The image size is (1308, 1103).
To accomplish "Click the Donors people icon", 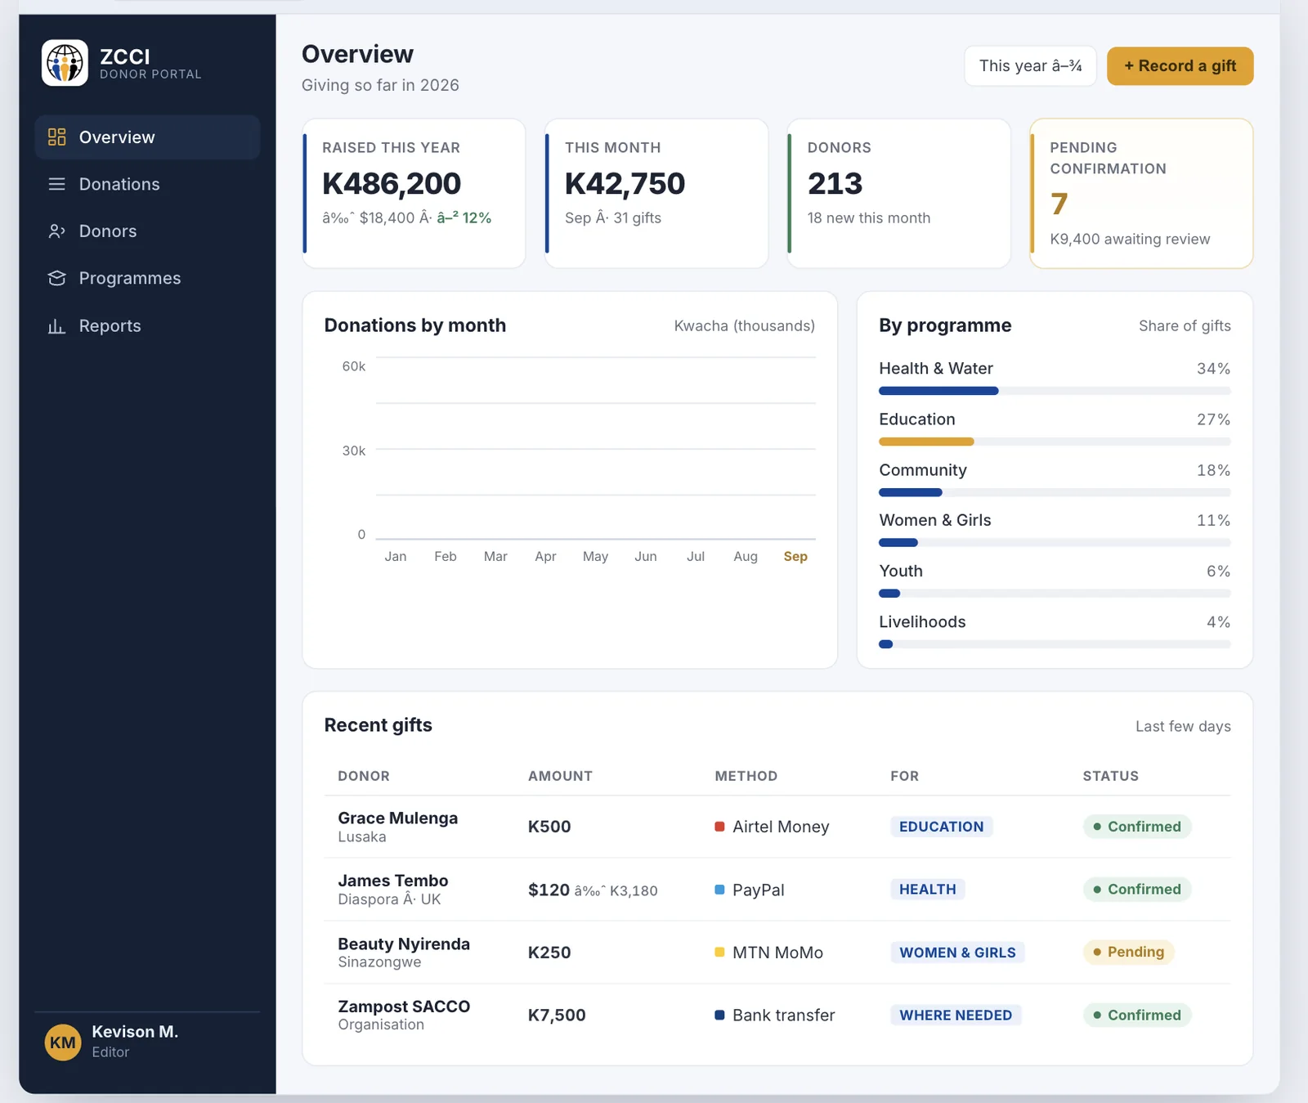I will click(x=56, y=231).
